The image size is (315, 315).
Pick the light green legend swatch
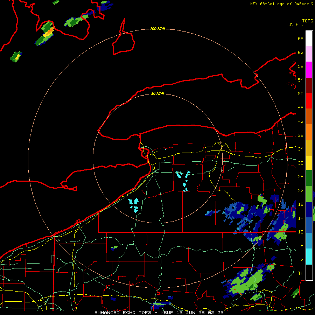pos(309,194)
